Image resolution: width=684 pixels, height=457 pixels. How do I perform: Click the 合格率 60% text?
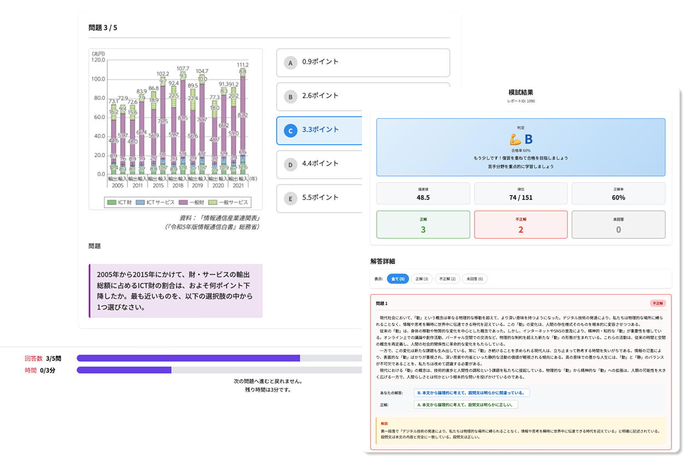tap(521, 150)
